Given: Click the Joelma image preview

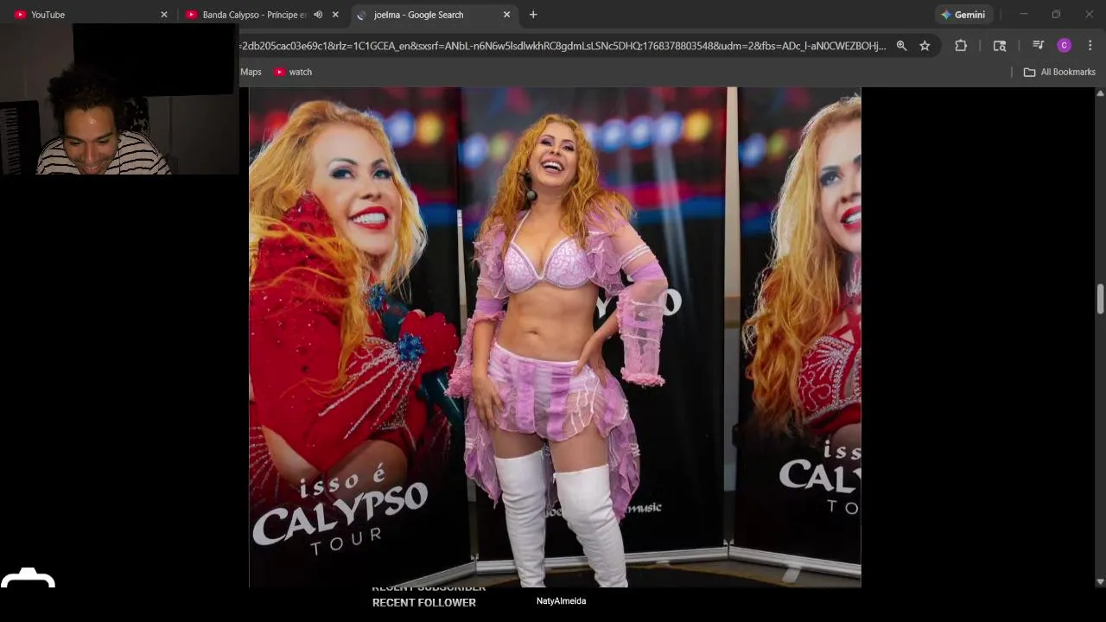Looking at the screenshot, I should tap(555, 337).
